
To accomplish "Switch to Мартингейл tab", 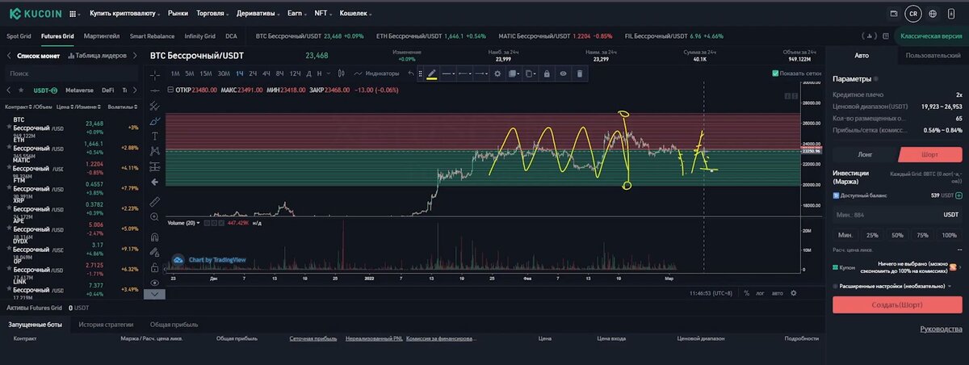I will [102, 36].
